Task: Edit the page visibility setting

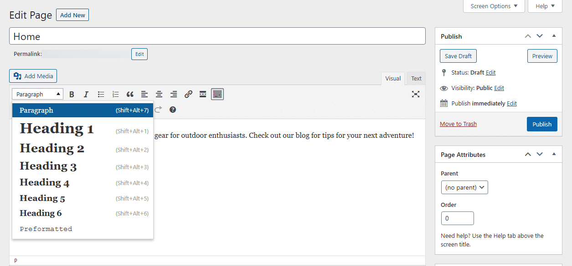Action: click(x=499, y=88)
